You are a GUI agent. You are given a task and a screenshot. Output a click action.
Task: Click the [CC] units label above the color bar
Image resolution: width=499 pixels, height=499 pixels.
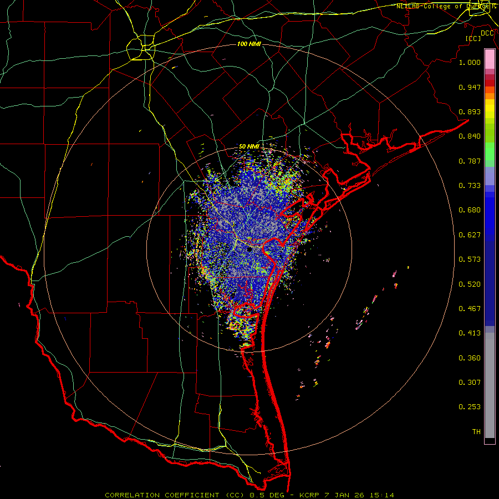pyautogui.click(x=473, y=38)
